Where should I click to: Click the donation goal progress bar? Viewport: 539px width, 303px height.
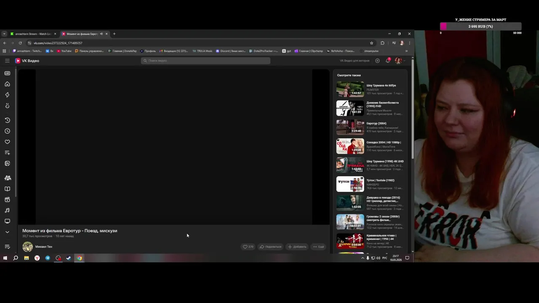[x=481, y=27]
